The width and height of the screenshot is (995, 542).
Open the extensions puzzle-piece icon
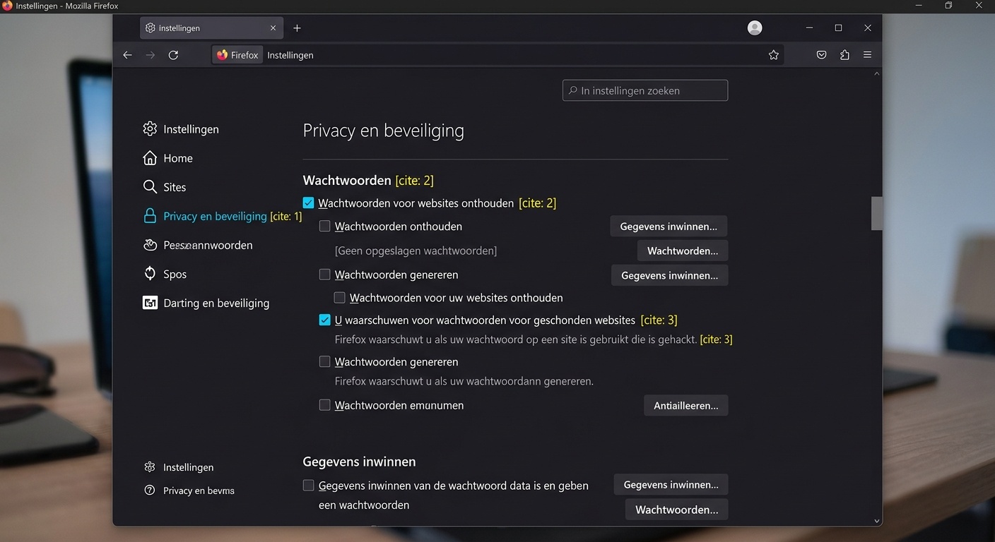click(x=844, y=55)
